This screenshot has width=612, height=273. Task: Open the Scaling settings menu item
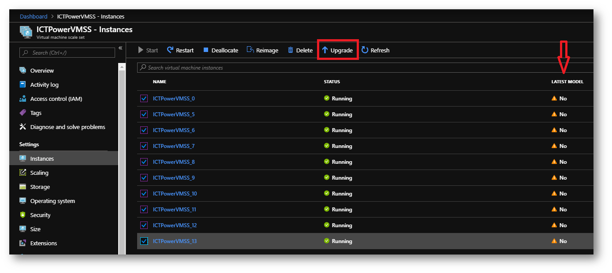coord(39,173)
